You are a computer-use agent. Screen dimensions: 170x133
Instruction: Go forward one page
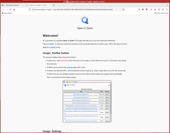pos(7,10)
